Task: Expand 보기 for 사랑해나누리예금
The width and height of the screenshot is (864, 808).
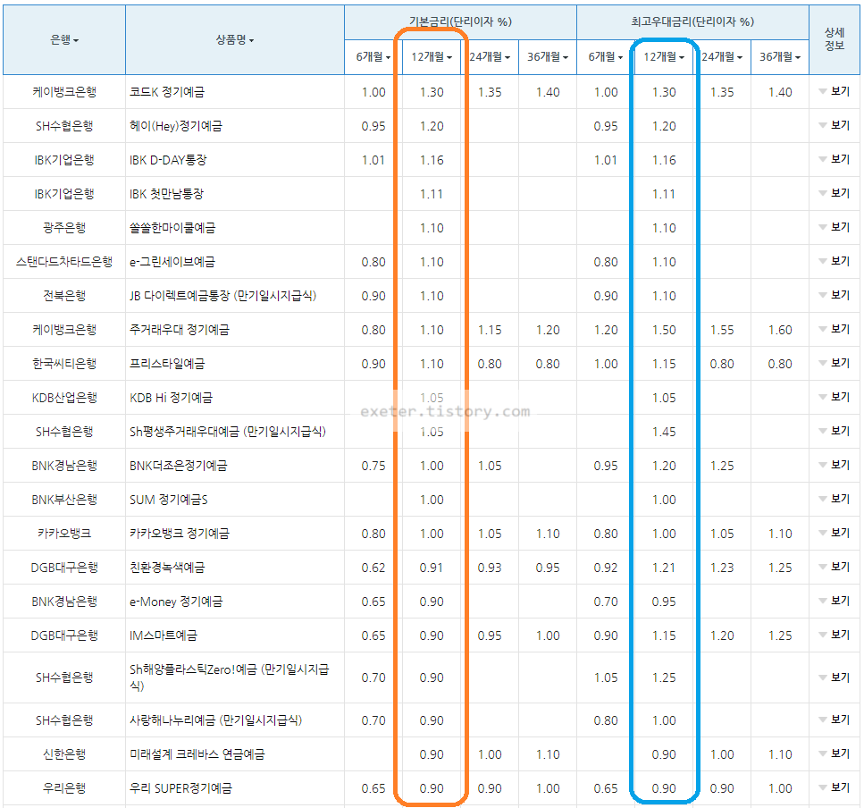Action: pos(835,720)
